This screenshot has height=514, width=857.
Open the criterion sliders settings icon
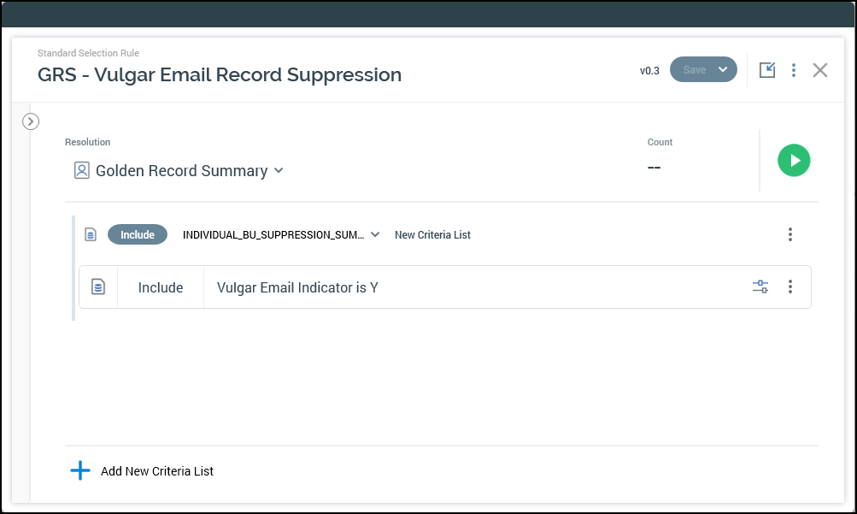(760, 287)
